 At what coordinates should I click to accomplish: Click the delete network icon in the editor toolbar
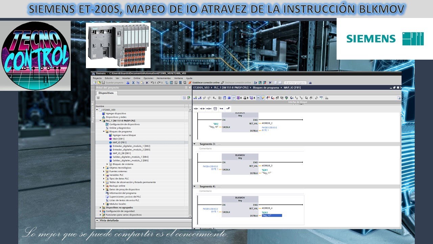click(200, 98)
